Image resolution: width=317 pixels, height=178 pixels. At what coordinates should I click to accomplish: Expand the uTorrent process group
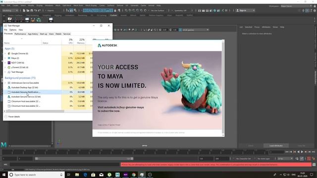(5, 67)
